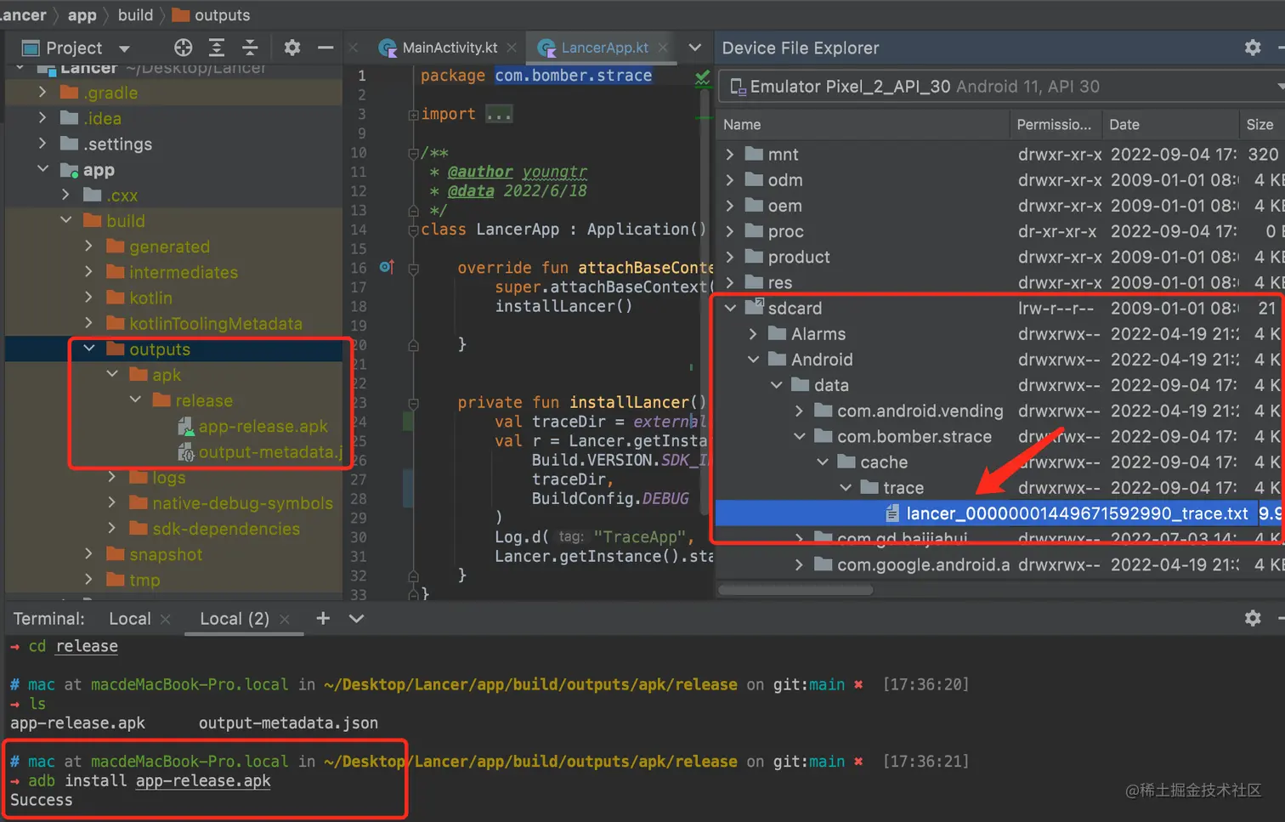Collapse the outputs folder

tap(89, 349)
